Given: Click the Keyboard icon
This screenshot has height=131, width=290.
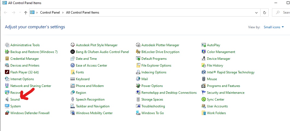Looking at the screenshot, I should tap(73, 79).
